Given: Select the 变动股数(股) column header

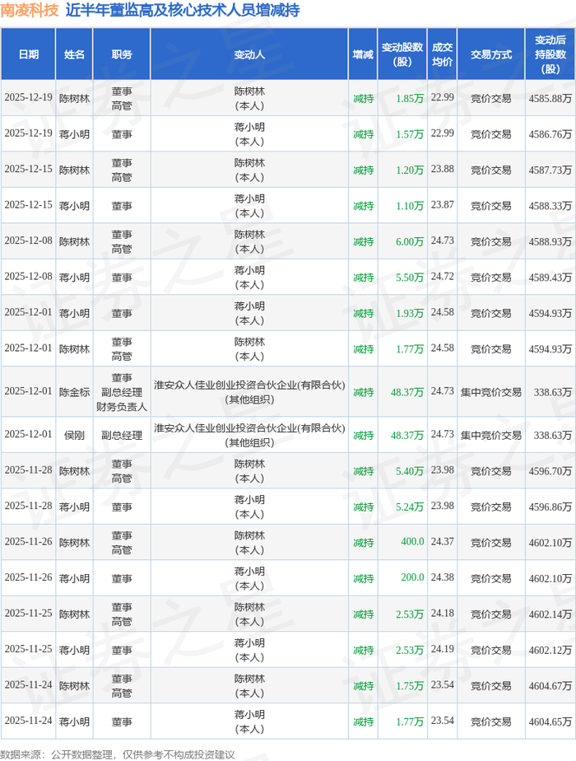Looking at the screenshot, I should (x=402, y=54).
